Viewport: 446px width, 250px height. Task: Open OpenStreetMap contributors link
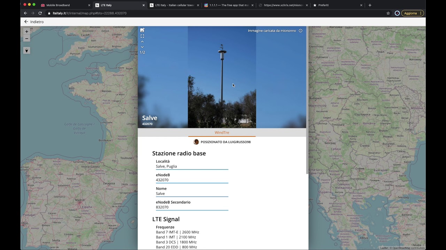point(408,248)
